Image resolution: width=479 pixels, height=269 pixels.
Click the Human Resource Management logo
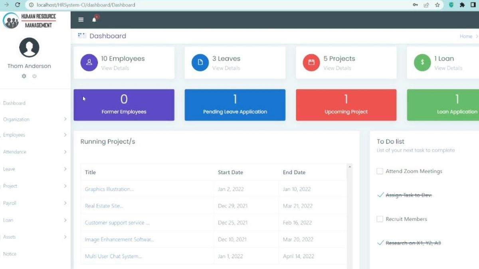29,21
